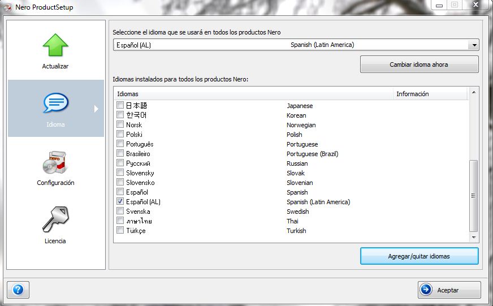Check the Japanese language checkbox
This screenshot has height=306, width=493.
120,105
